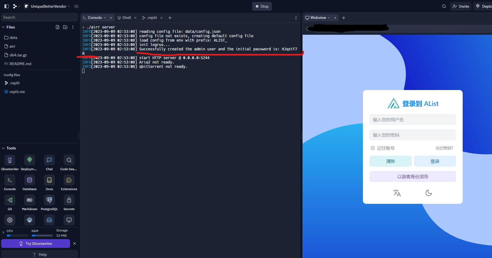The image size is (492, 258).
Task: Open the Webview tab dropdown arrow
Action: (329, 18)
